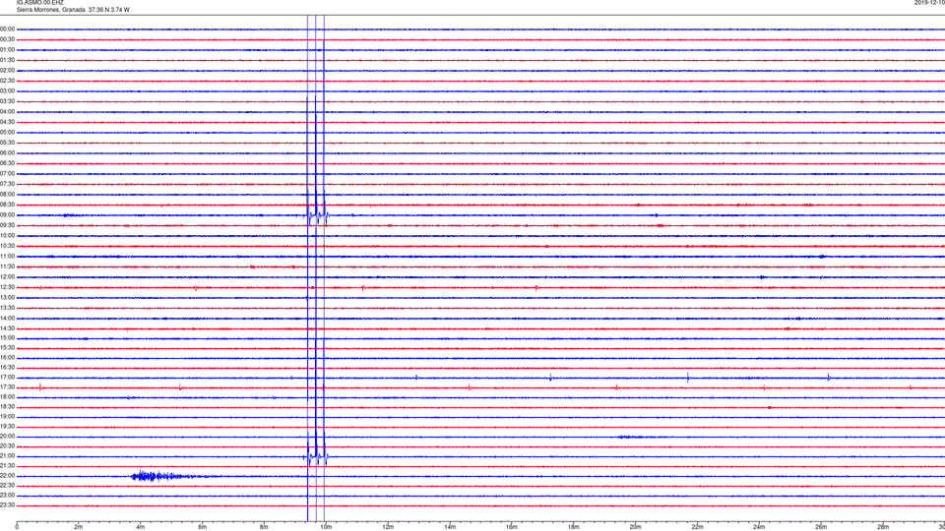Click the 20m axis label
The height and width of the screenshot is (531, 945).
tap(635, 527)
